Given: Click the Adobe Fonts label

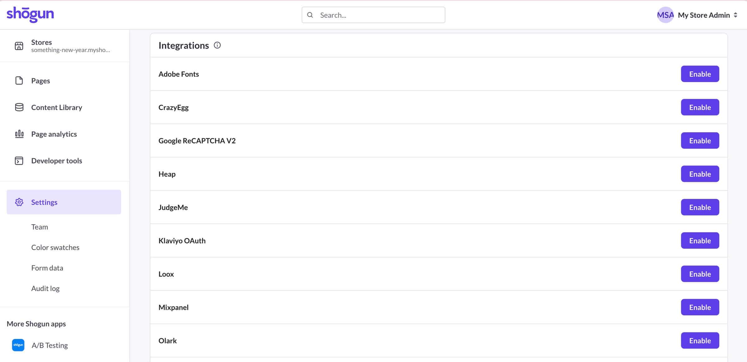Looking at the screenshot, I should click(179, 74).
